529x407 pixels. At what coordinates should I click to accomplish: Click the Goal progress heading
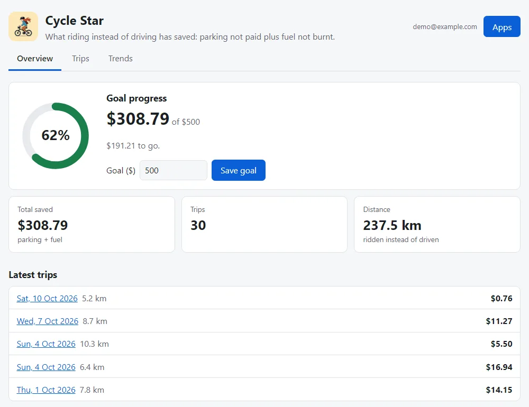[136, 98]
